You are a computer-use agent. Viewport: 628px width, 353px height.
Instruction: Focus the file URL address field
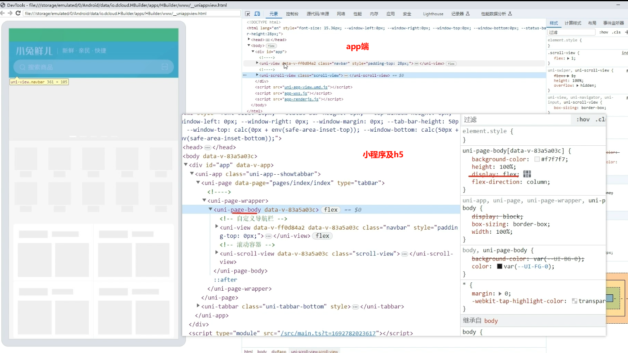(x=132, y=13)
